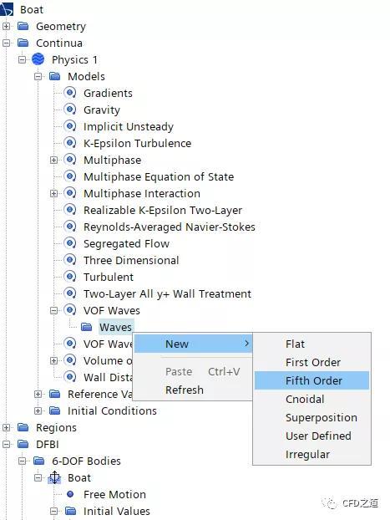
Task: Select Three Dimensional model item
Action: coord(131,260)
